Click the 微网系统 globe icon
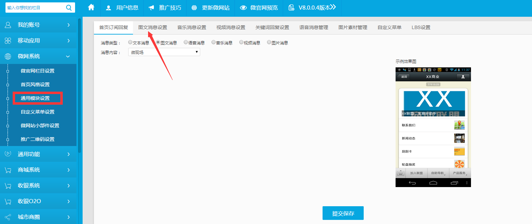 click(8, 56)
